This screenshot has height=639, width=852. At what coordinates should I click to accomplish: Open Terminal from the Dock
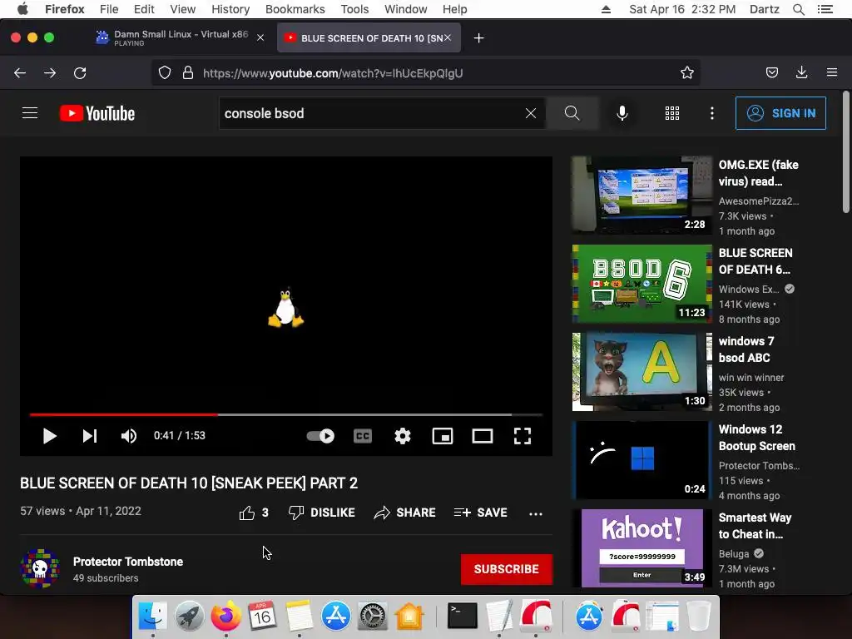(x=462, y=617)
